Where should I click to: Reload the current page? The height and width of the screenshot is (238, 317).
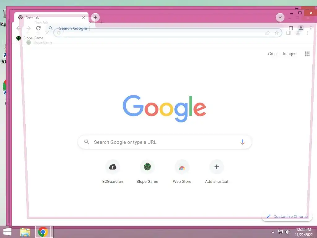point(38,28)
